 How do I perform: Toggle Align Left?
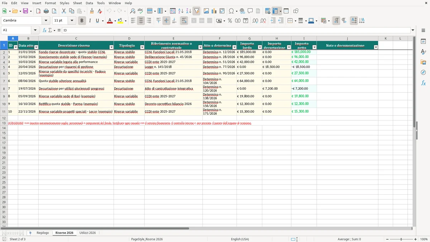[133, 21]
